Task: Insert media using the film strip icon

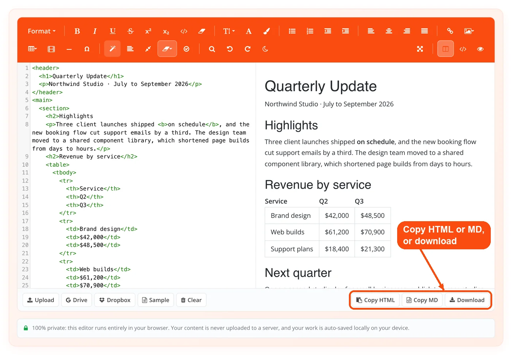Action: pos(51,49)
